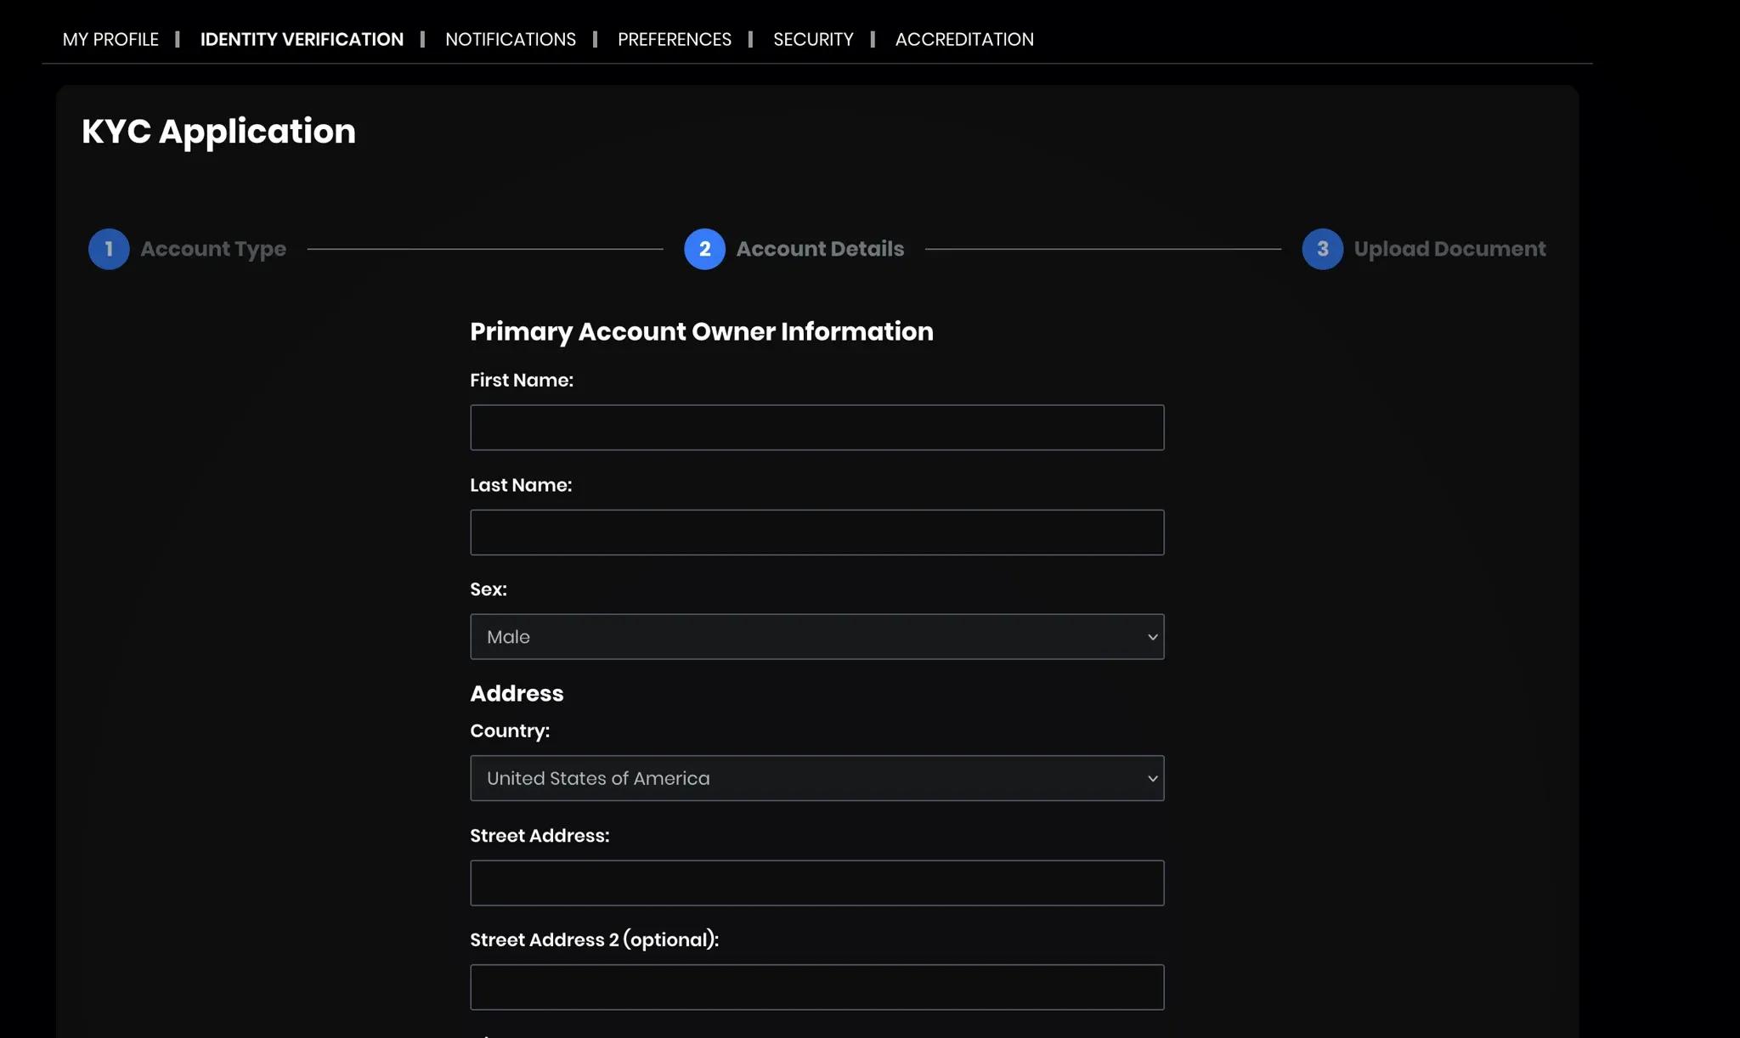Click the Primary Account Owner Information heading
The height and width of the screenshot is (1038, 1740).
701,331
